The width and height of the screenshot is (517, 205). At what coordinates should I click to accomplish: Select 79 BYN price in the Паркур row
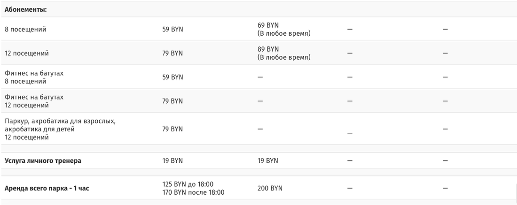pos(172,129)
